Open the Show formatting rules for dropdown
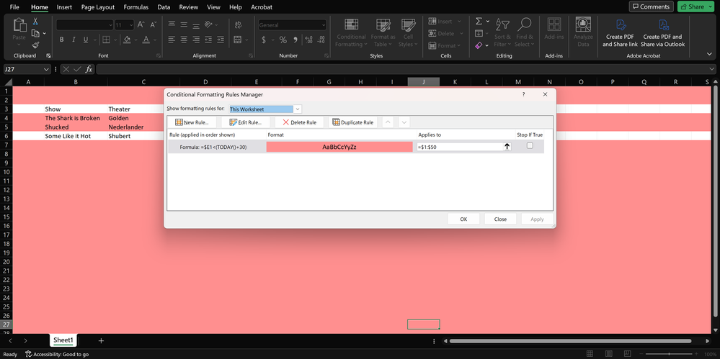Viewport: 720px width, 359px height. coord(298,109)
